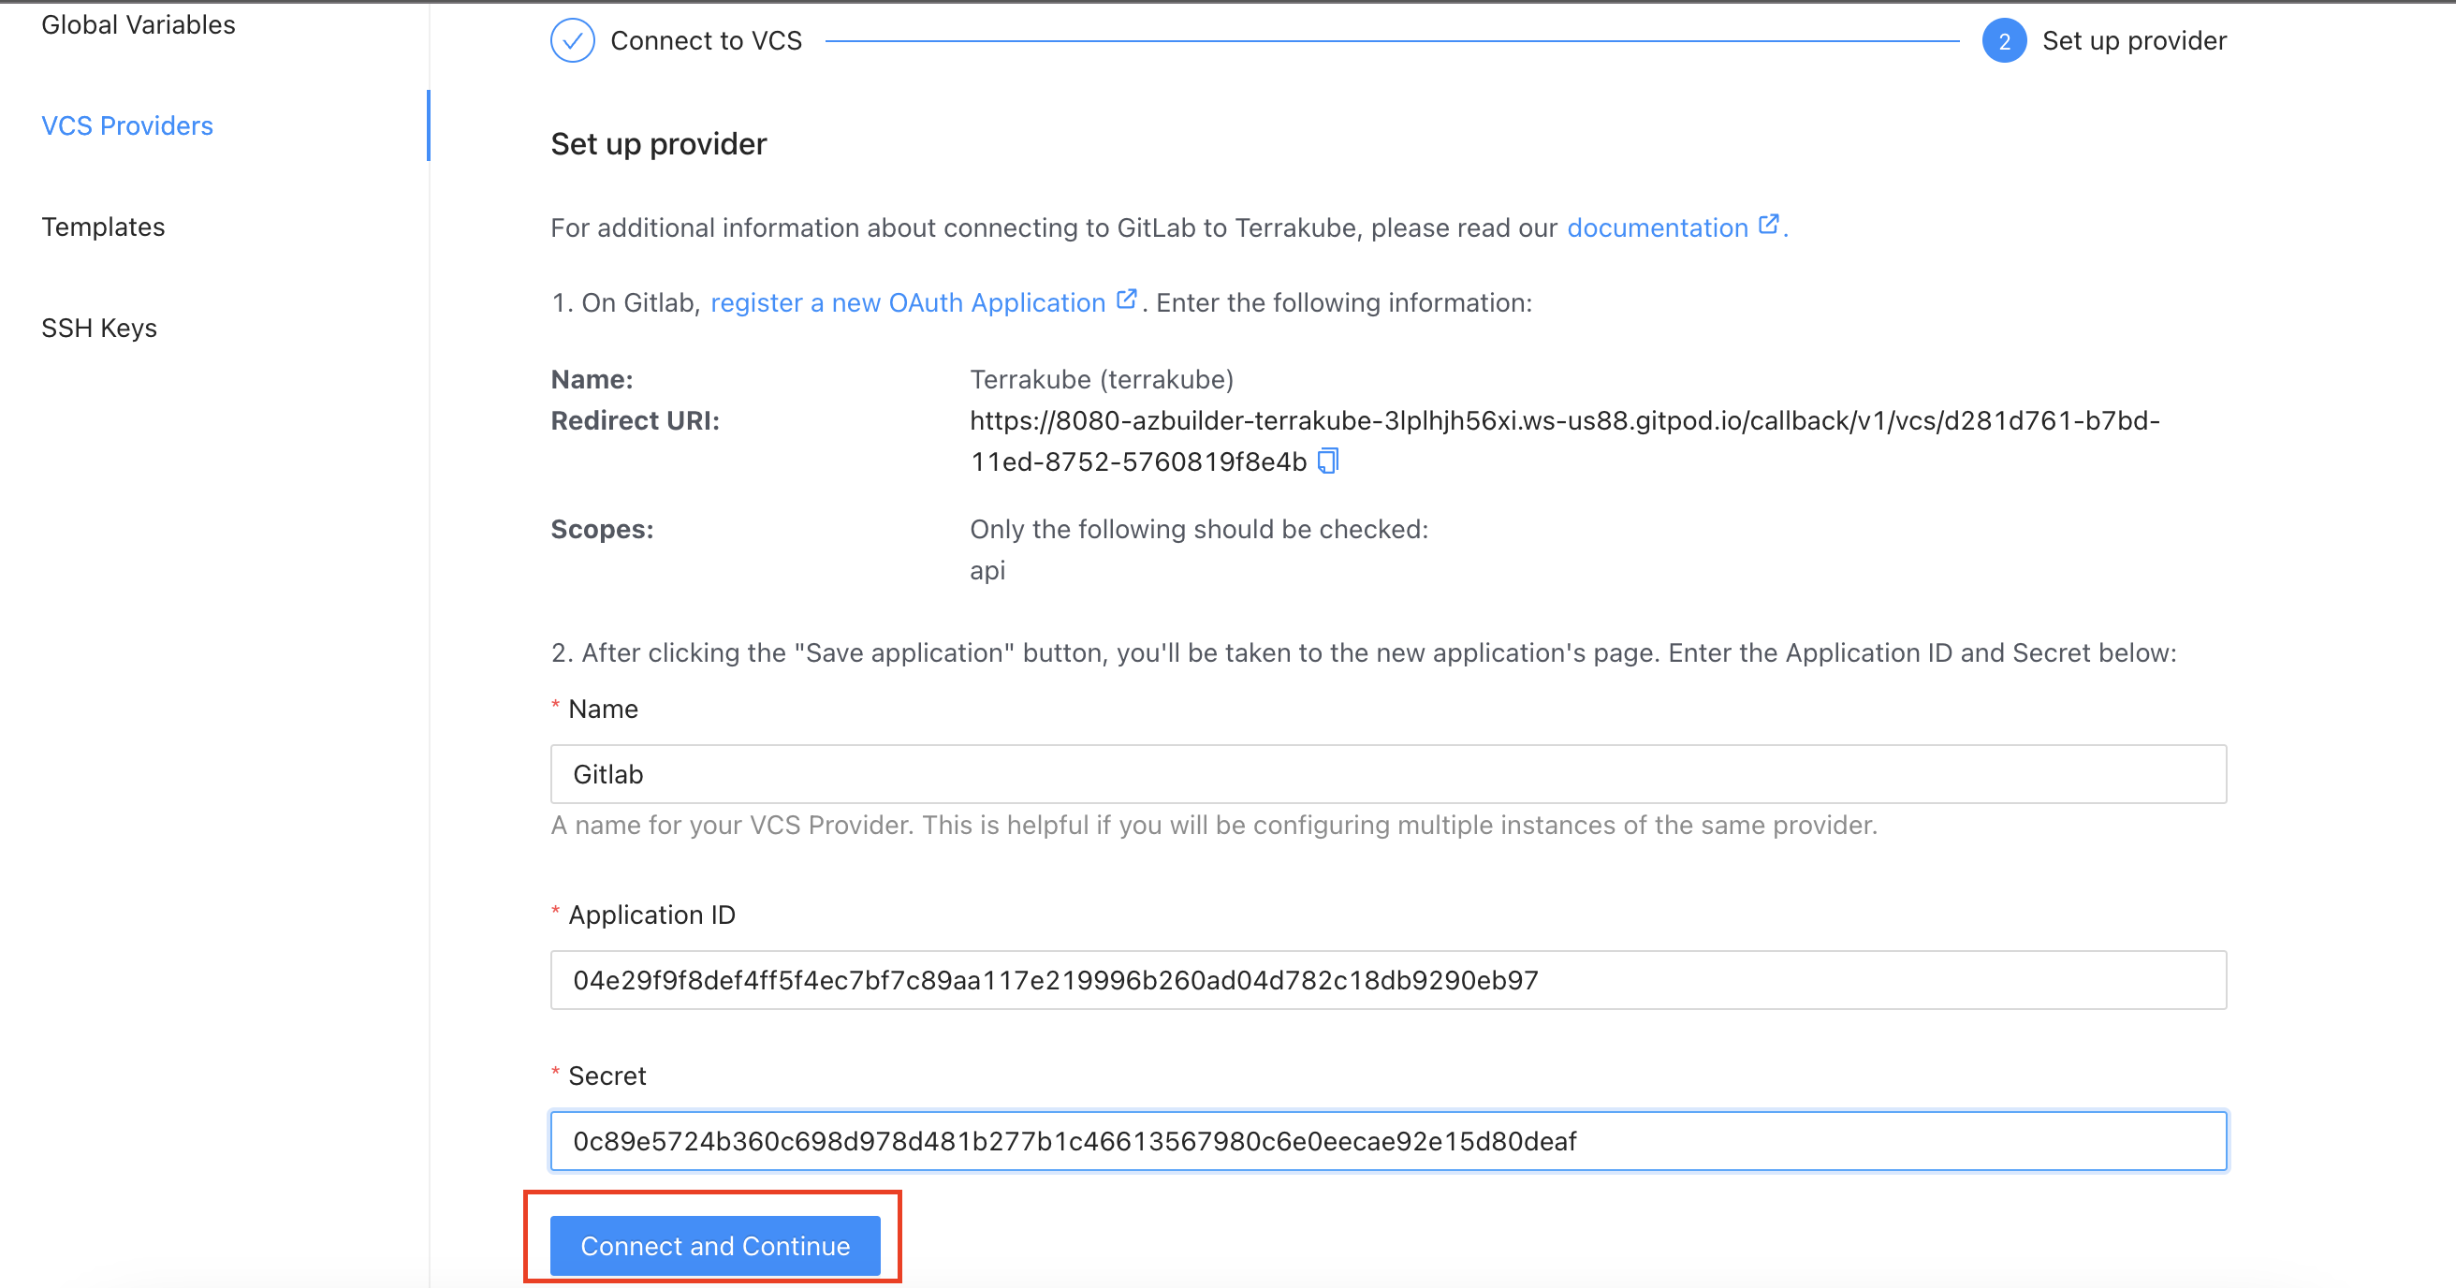Click external link icon after OAuth Application

click(x=1126, y=300)
